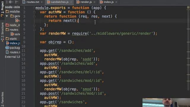190x107 pixels.
Task: Click line number 20 in the gutter
Action: tap(23, 89)
